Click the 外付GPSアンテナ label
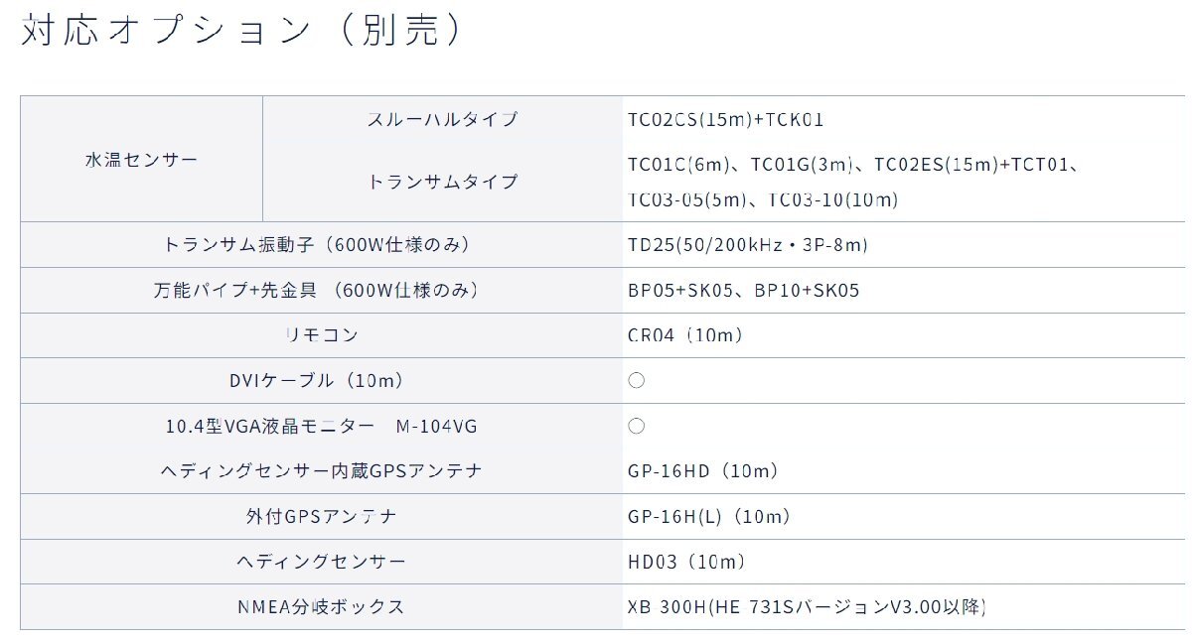Viewport: 1192px width, 642px height. click(322, 517)
